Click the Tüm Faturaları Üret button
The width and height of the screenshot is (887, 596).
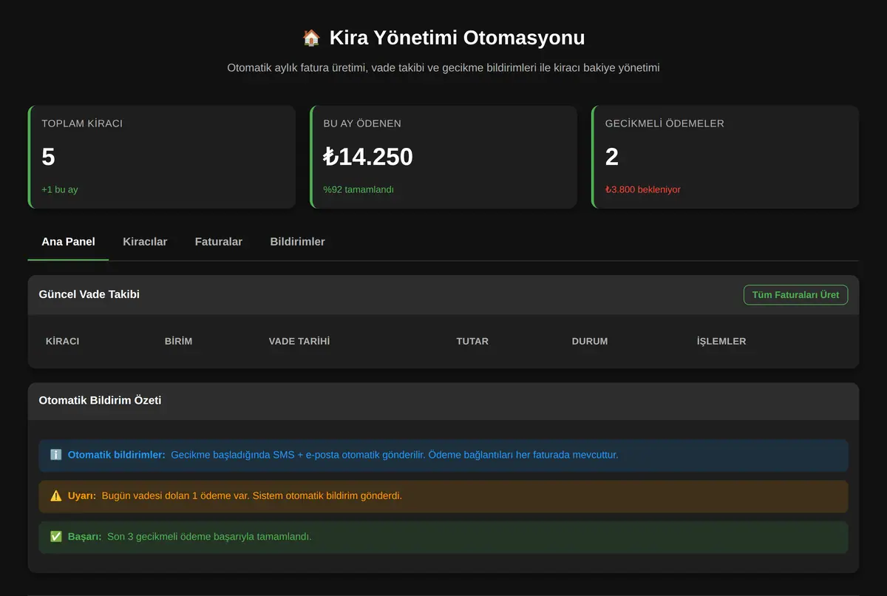pos(795,295)
